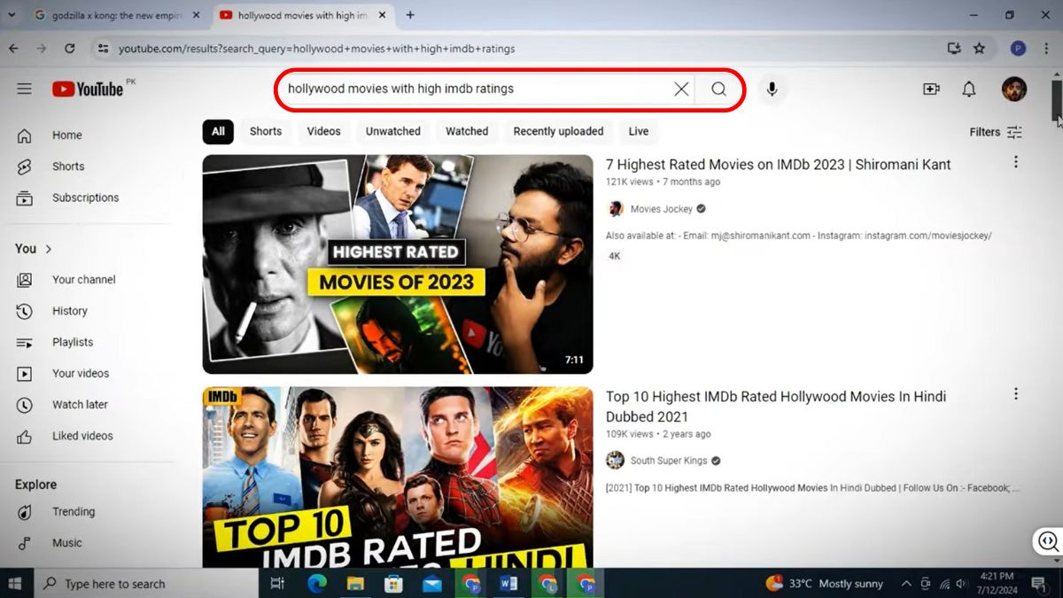Start a voice search with the microphone icon
The image size is (1063, 598).
click(x=771, y=89)
